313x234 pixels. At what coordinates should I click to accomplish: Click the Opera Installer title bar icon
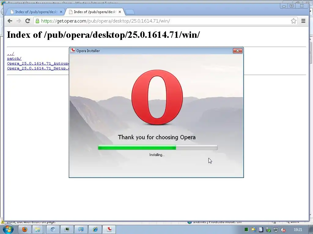click(x=73, y=51)
